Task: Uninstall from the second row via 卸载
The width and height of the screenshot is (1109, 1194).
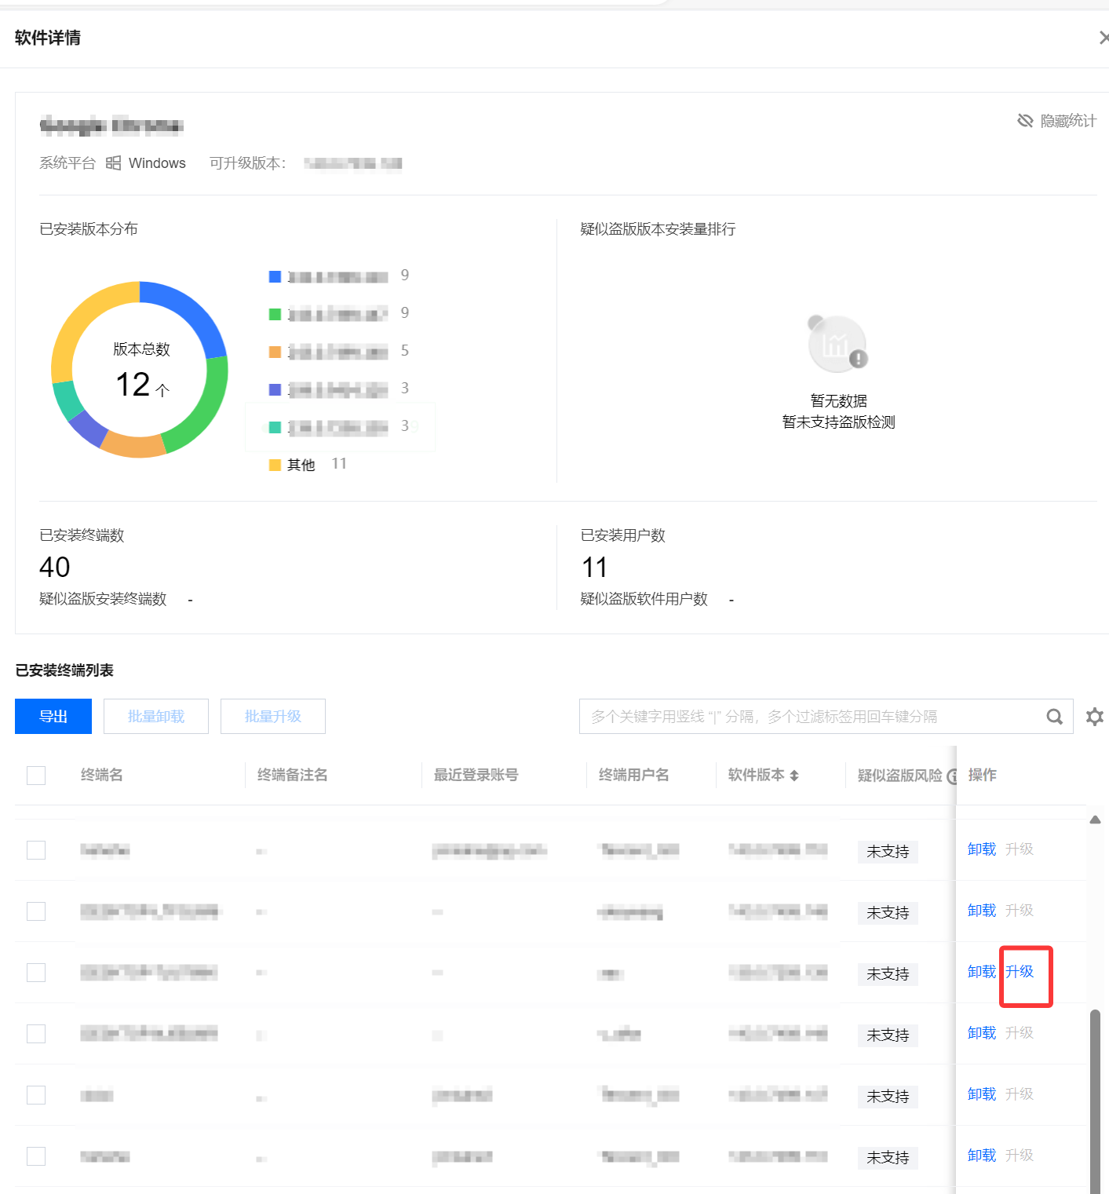Action: tap(982, 911)
